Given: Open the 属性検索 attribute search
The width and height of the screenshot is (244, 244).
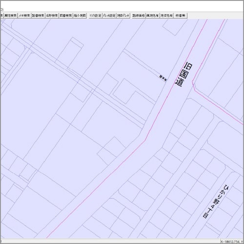Looking at the screenshot, I should [10, 16].
